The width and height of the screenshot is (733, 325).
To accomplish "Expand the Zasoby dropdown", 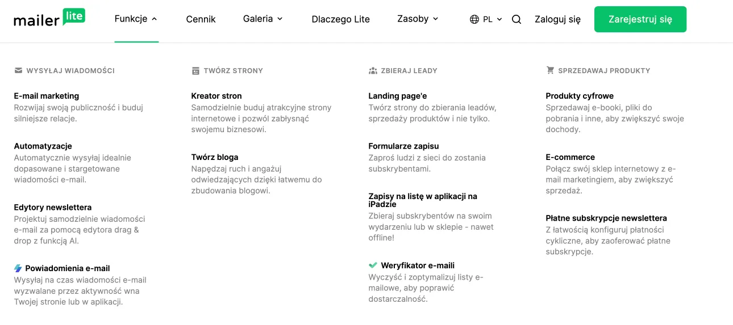I will [418, 19].
